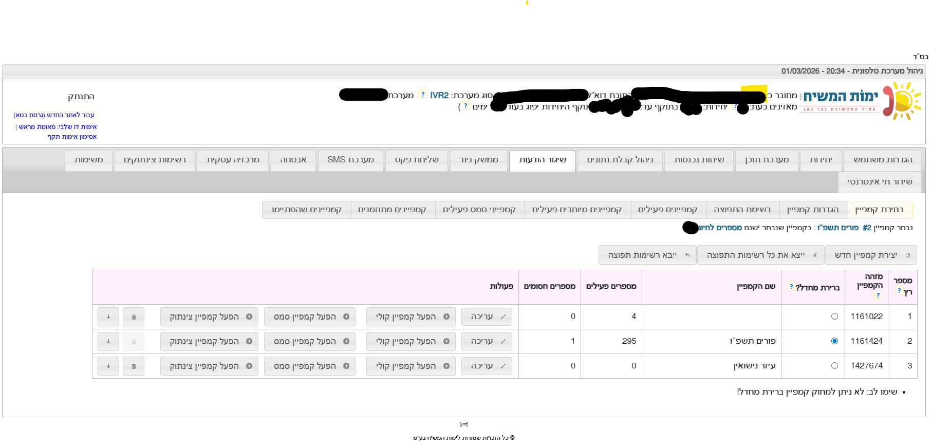Viewport: 932px width, 446px height.
Task: Click the down arrow button in the first campaign row
Action: tap(108, 317)
